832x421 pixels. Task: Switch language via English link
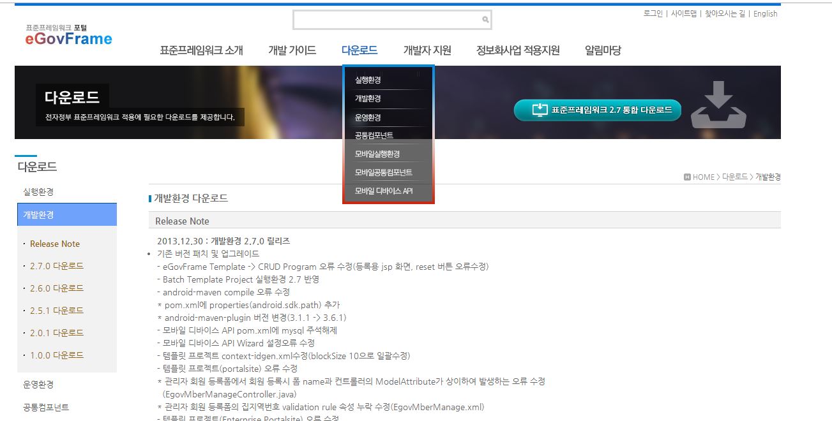tap(765, 13)
